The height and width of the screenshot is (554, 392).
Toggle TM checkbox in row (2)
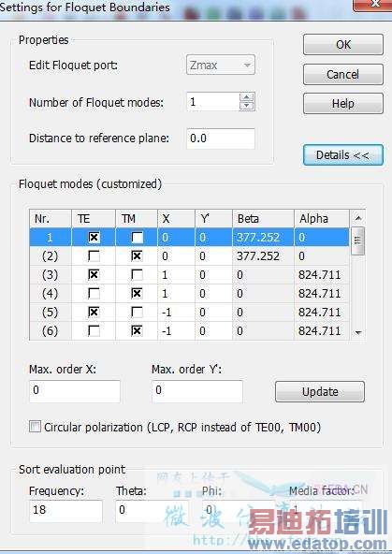tap(137, 255)
